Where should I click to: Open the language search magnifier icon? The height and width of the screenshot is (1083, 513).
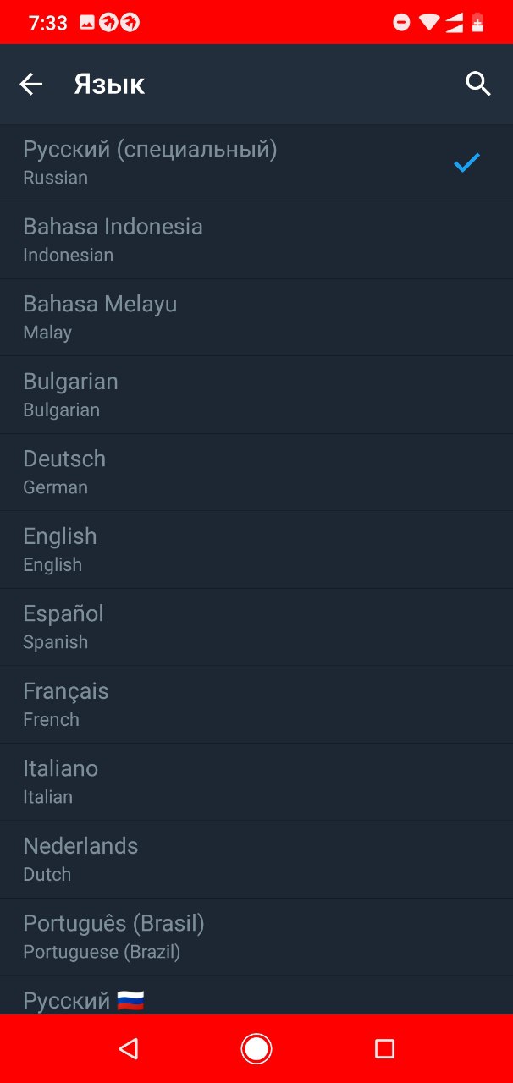click(478, 84)
